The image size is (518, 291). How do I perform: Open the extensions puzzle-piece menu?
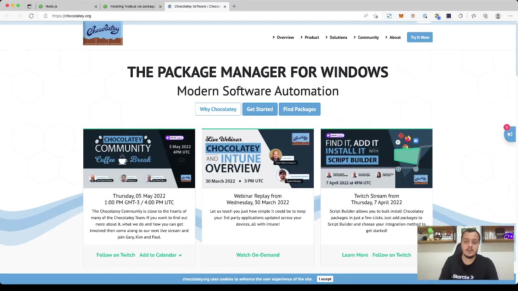click(461, 16)
